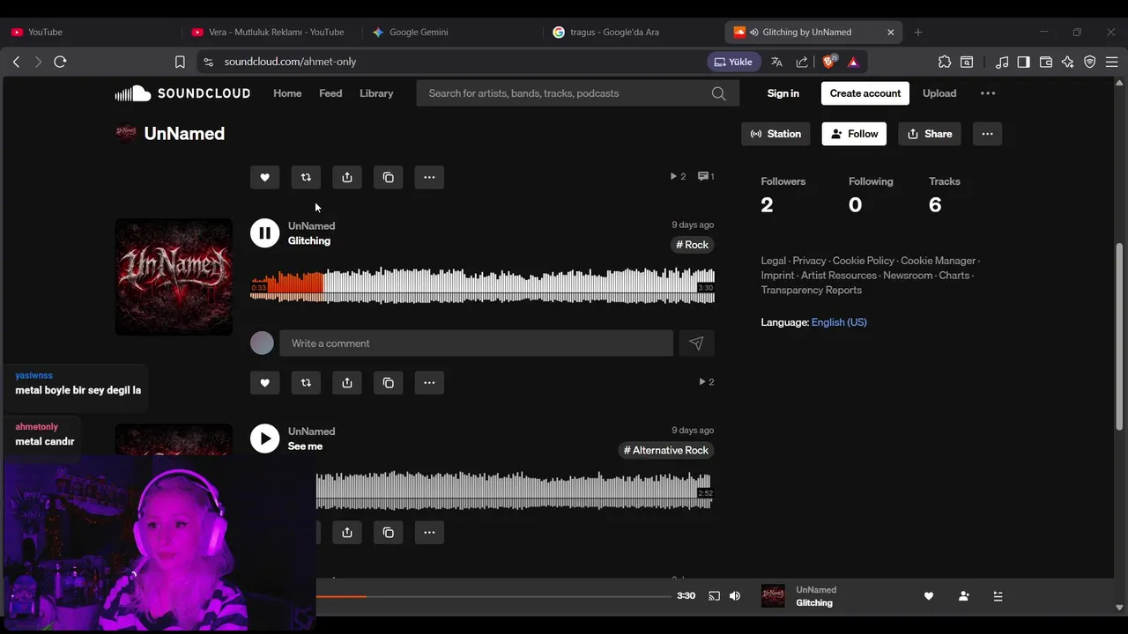Start UnNamed Station
Screen dimensions: 1128x634
775,134
